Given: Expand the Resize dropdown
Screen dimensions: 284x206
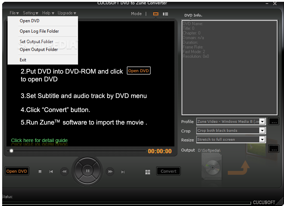Looking at the screenshot, I should coord(262,139).
